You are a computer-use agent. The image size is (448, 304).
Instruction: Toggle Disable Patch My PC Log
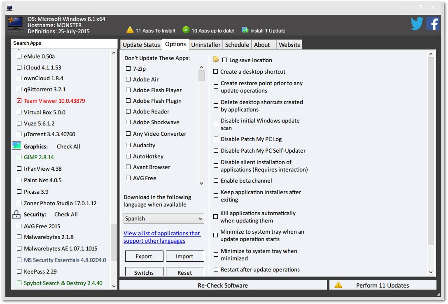tap(216, 139)
